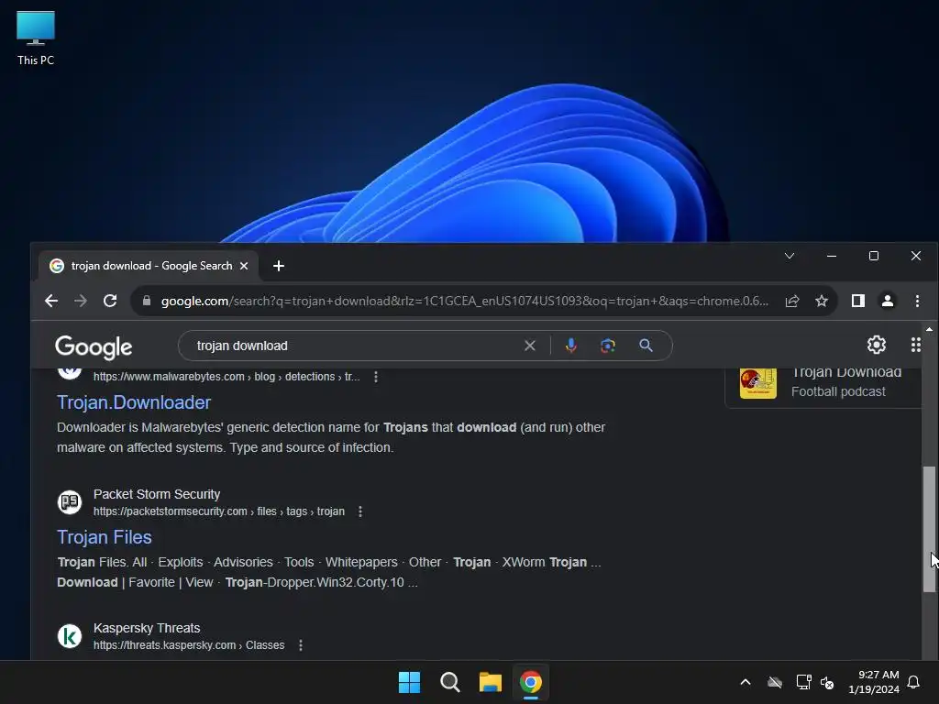
Task: Close the trojan download tab
Action: [x=244, y=266]
